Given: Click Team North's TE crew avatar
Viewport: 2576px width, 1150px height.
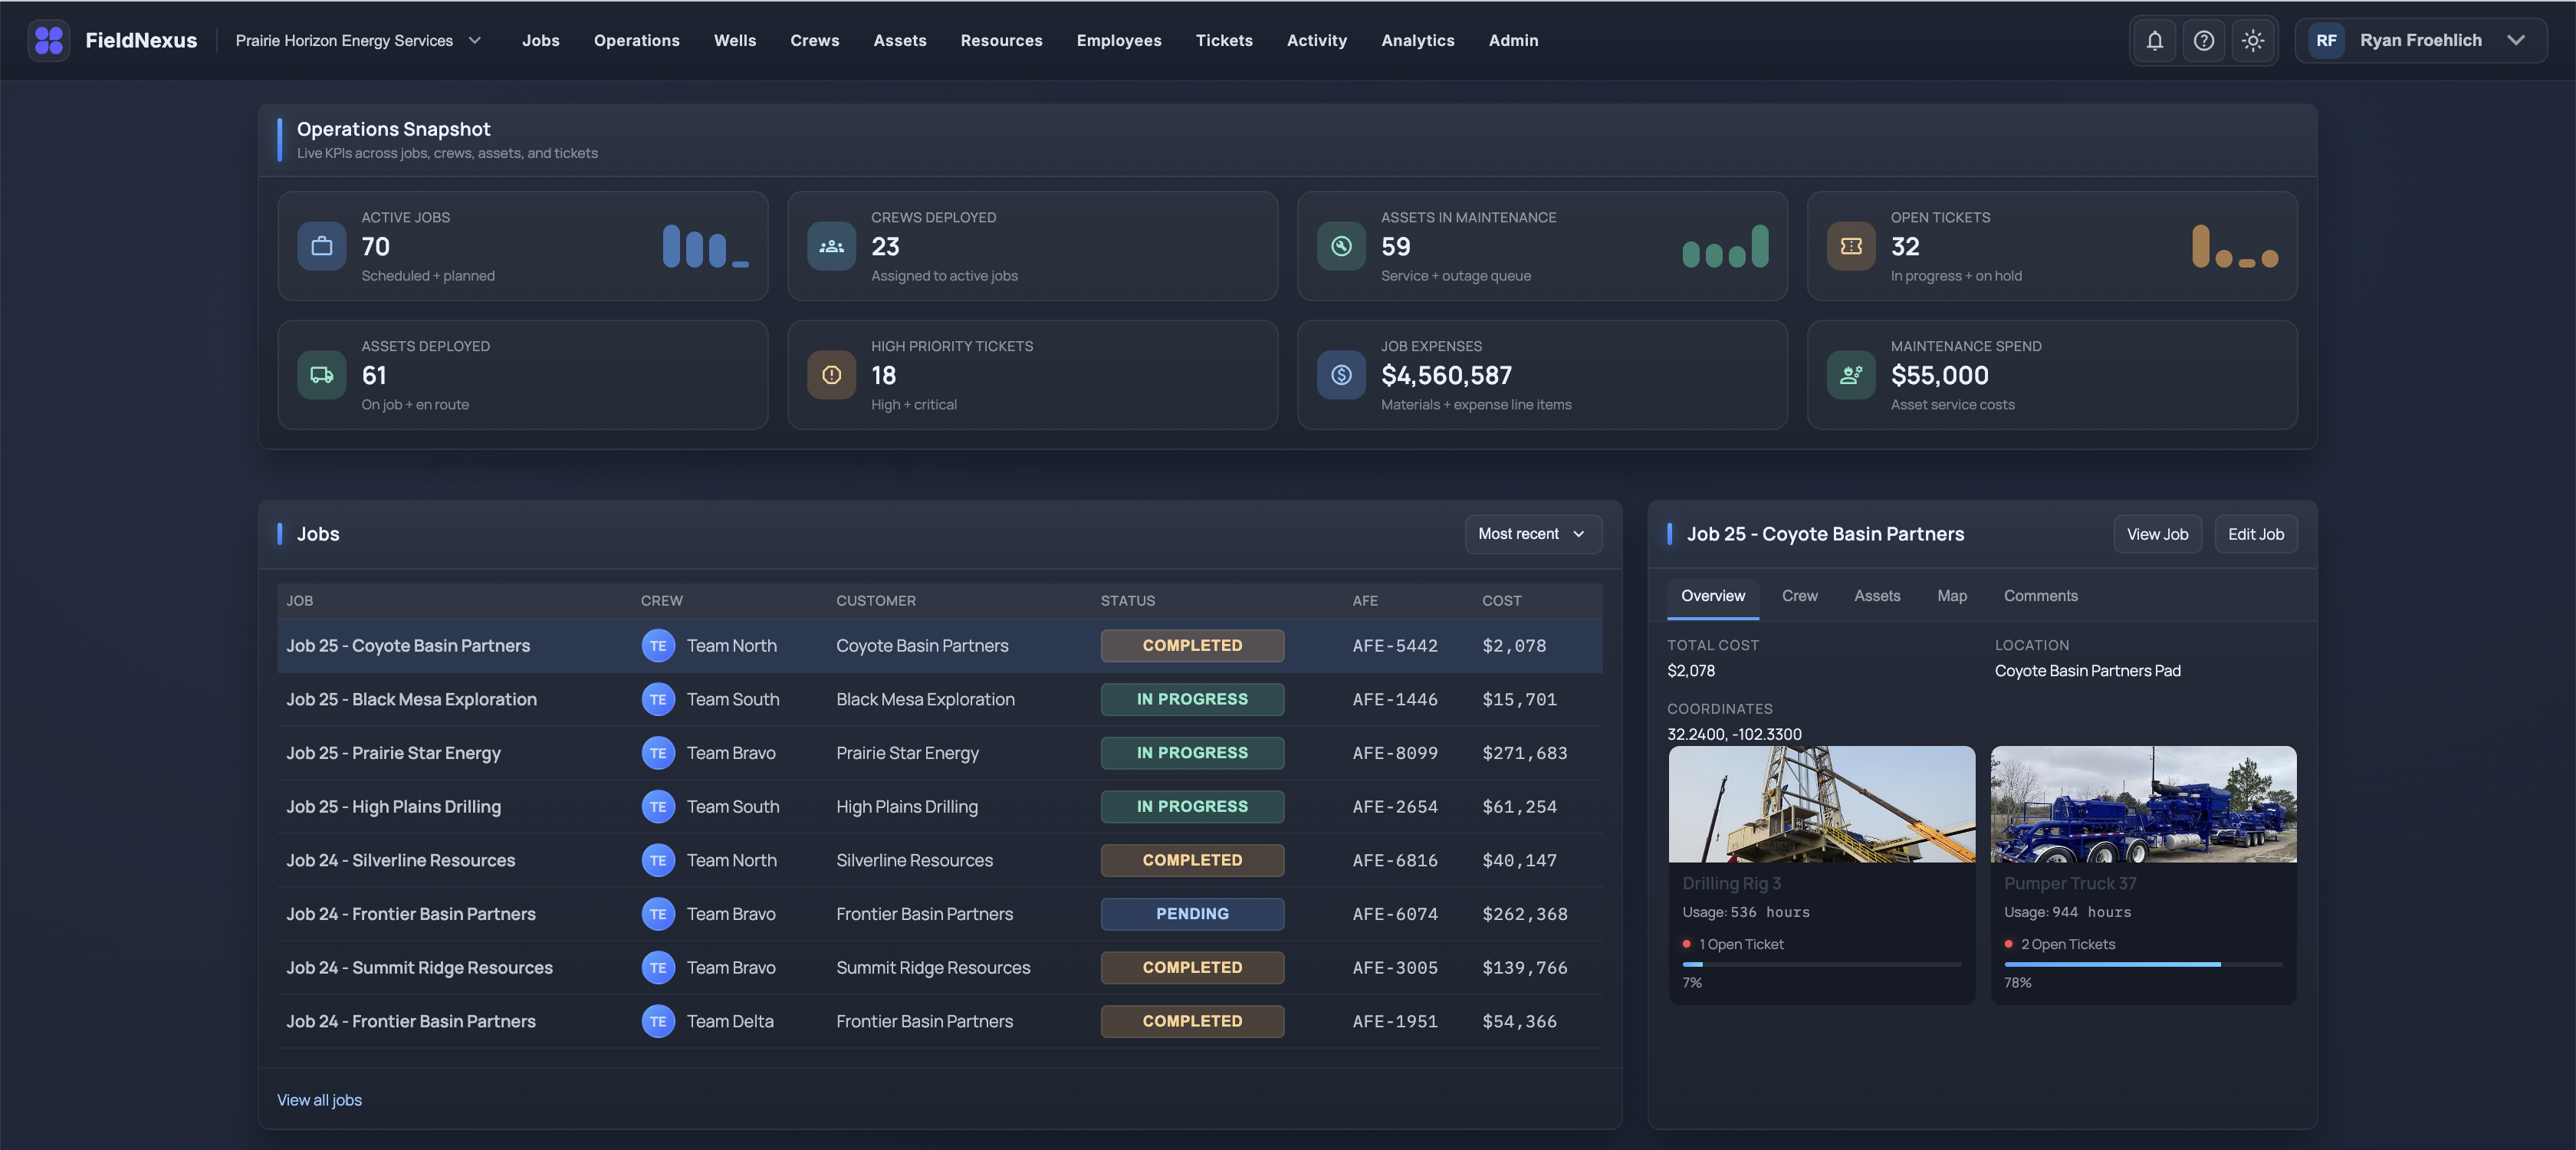Looking at the screenshot, I should pyautogui.click(x=658, y=646).
